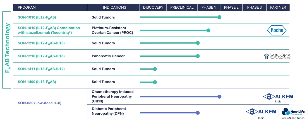Viewport: 307px width, 122px height.
Task: Select the PHASE 2 column header
Action: [x=231, y=8]
